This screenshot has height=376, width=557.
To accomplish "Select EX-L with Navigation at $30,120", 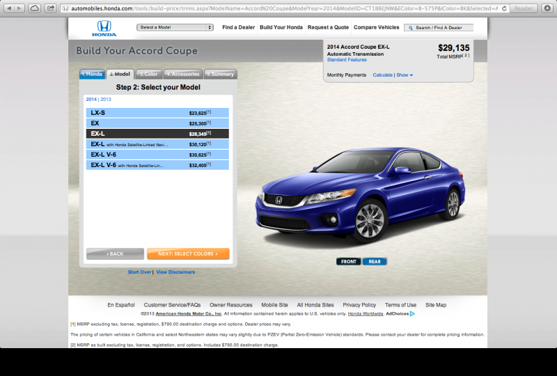I will [x=157, y=144].
